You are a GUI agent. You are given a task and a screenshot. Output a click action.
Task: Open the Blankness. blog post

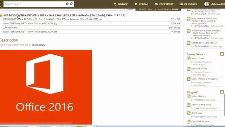[197, 113]
